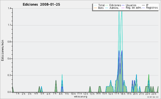Click the y-axis value 0.6

(9, 59)
